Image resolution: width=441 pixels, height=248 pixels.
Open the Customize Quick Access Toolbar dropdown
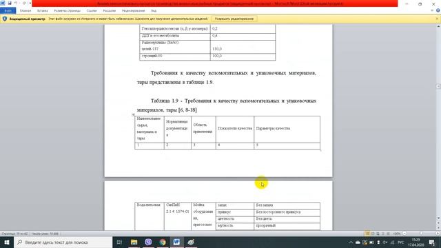pos(30,3)
